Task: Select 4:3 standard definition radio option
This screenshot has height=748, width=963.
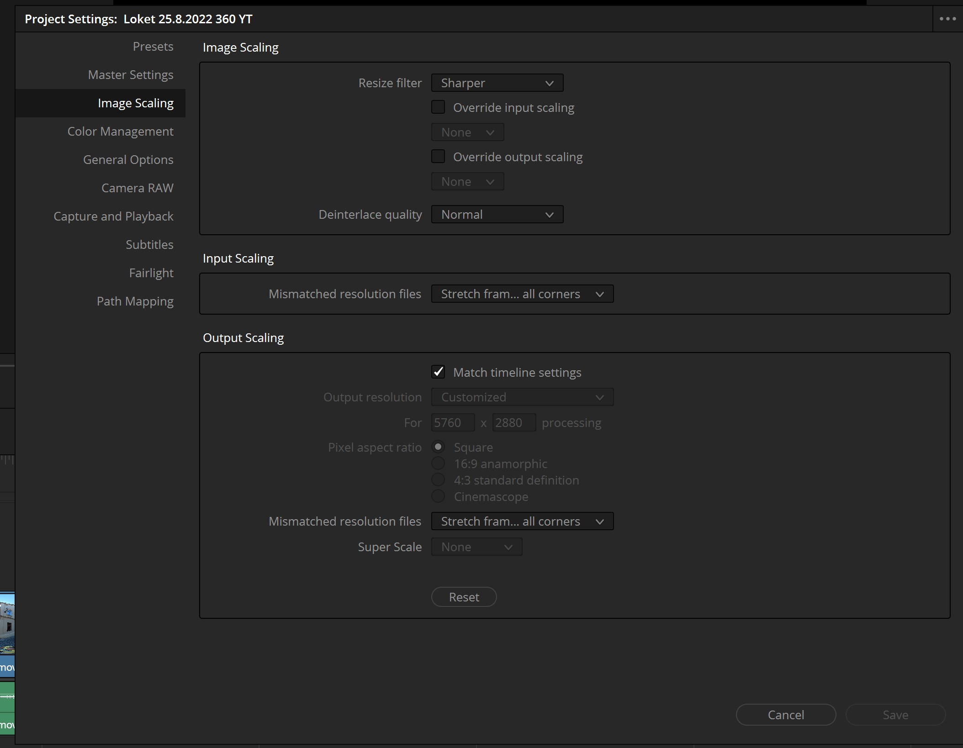Action: click(438, 480)
